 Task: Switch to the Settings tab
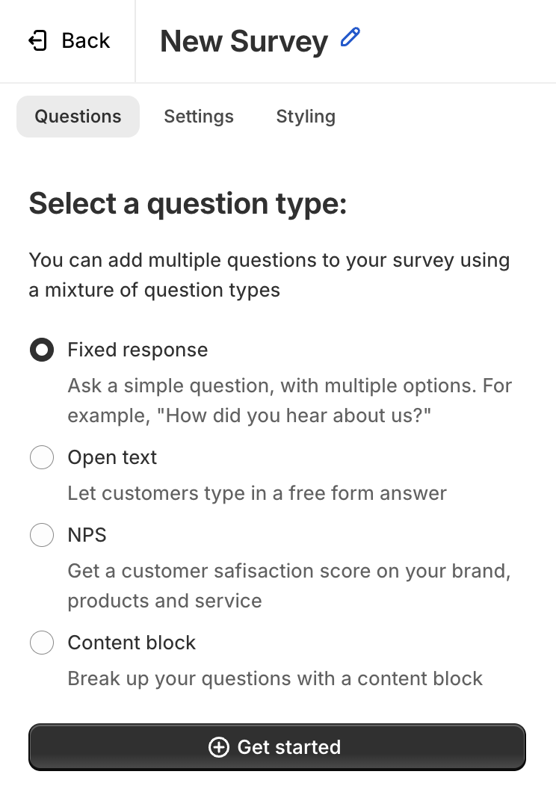click(x=199, y=117)
